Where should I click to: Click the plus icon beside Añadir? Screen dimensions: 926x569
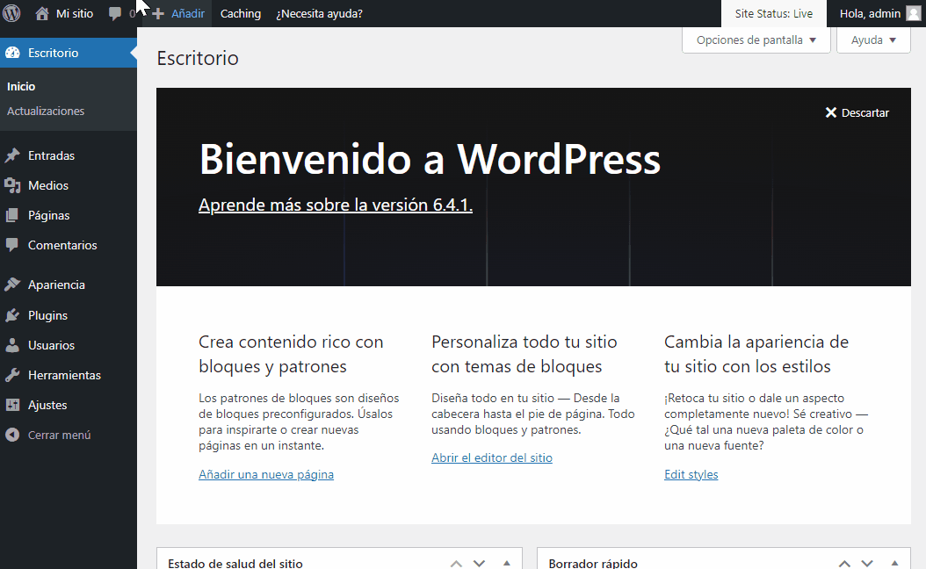pos(157,13)
